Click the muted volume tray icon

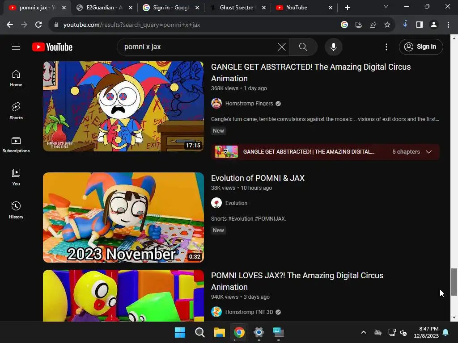pyautogui.click(x=403, y=332)
